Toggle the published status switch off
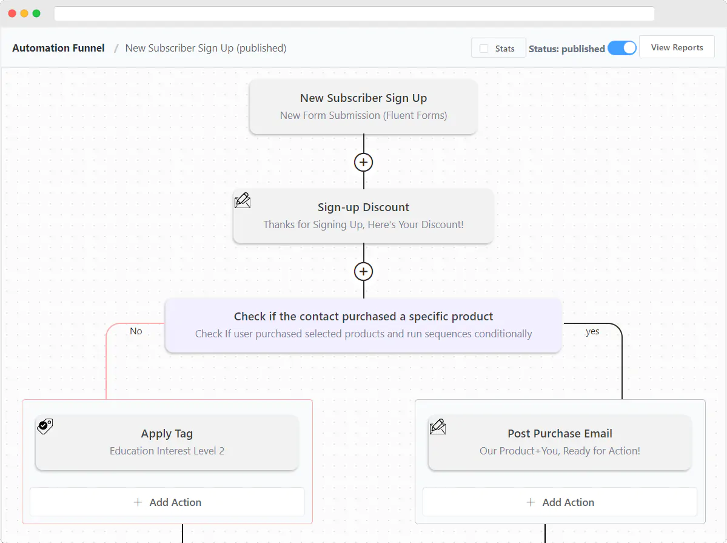 tap(622, 47)
